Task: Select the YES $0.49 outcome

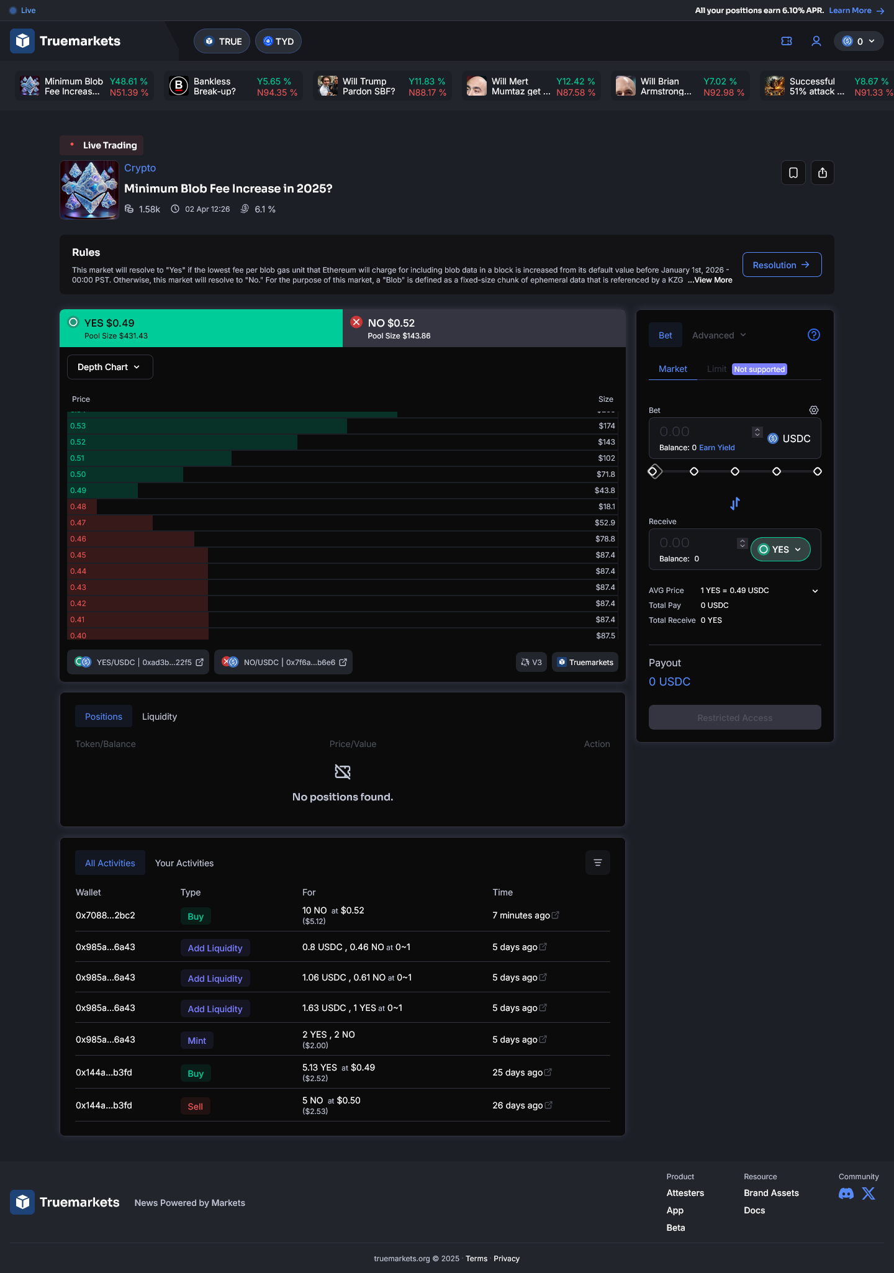Action: click(x=201, y=328)
